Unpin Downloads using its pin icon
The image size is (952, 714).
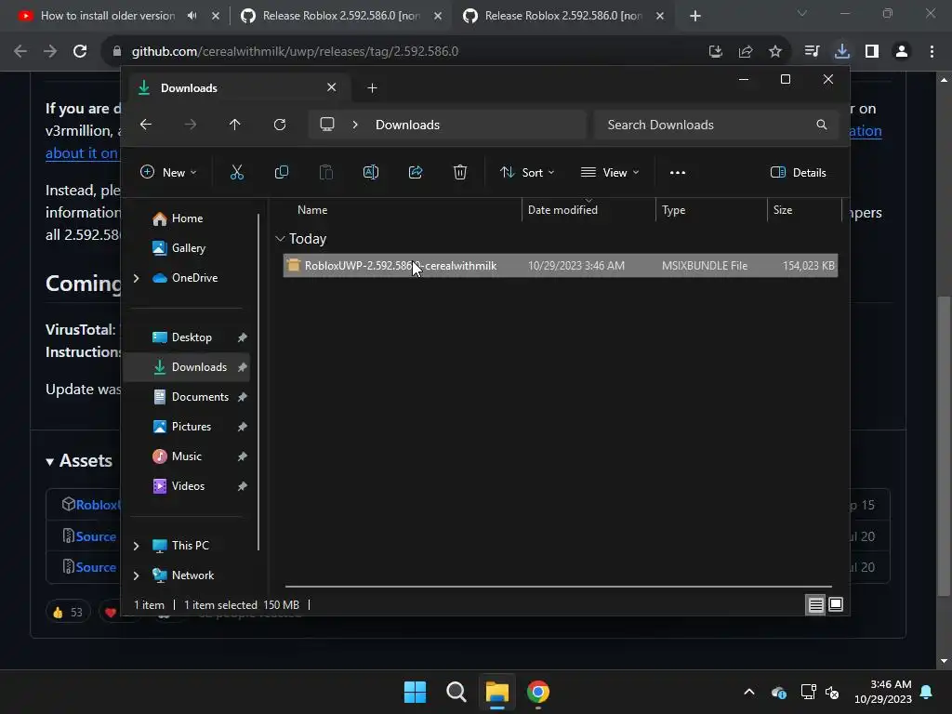pos(243,367)
